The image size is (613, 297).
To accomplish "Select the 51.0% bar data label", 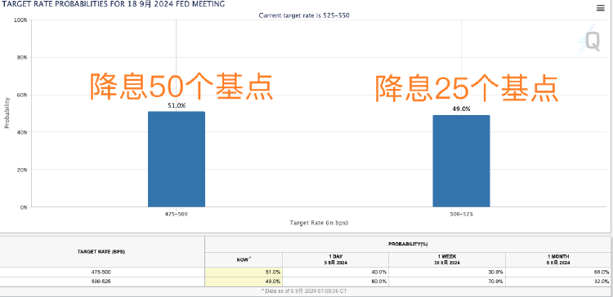I will tap(177, 105).
